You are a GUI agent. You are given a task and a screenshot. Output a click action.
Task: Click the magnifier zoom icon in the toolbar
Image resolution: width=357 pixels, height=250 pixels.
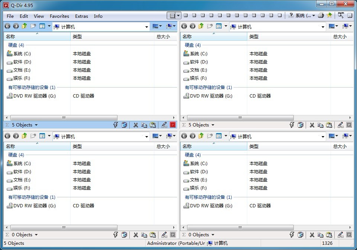click(341, 16)
